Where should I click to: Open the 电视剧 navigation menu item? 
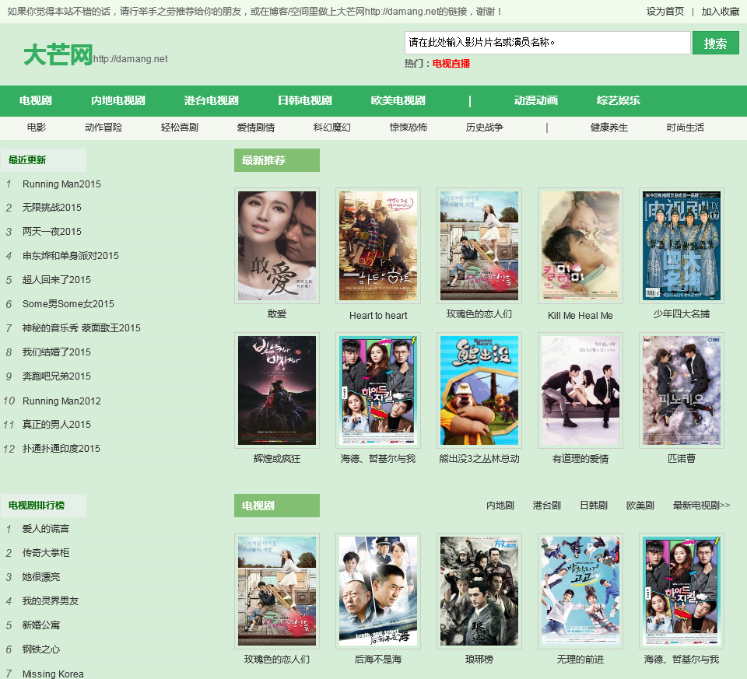pos(36,100)
